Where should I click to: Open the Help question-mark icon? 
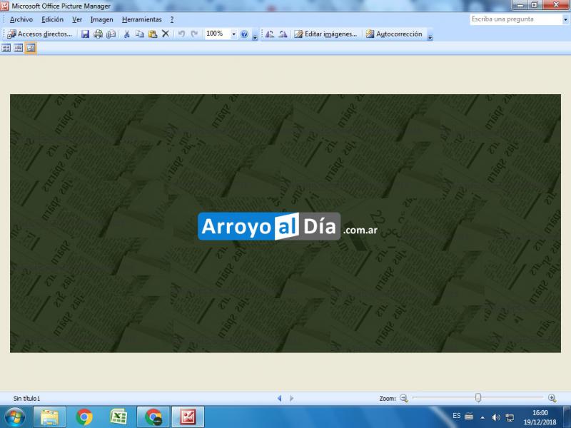244,34
